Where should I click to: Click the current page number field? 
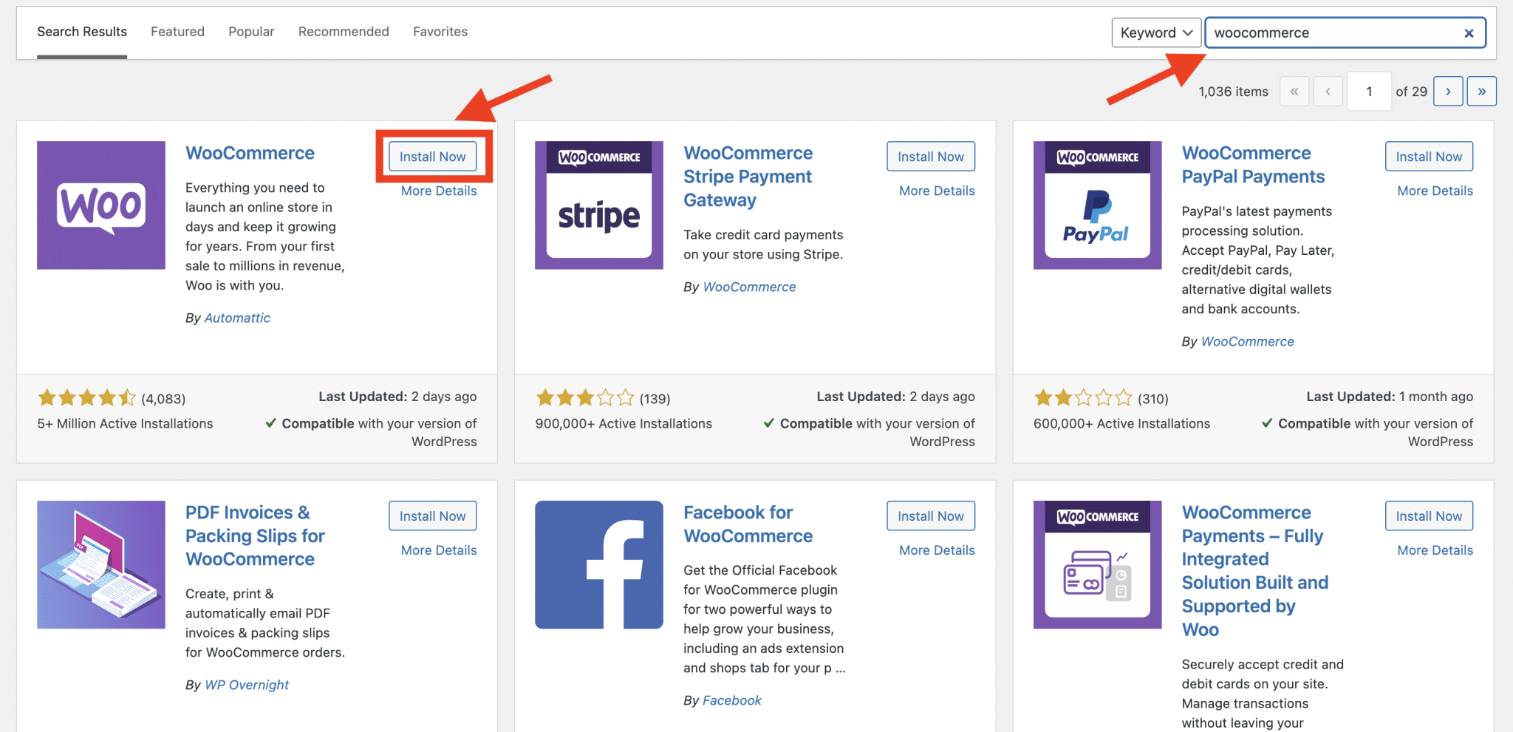(1369, 92)
